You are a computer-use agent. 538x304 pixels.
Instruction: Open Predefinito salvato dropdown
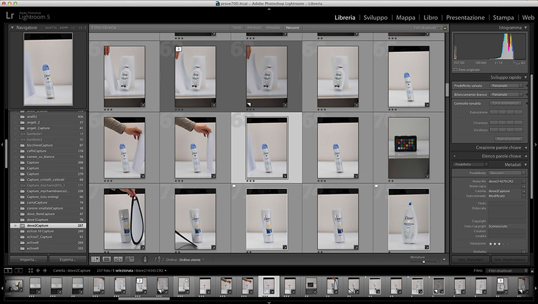point(506,86)
